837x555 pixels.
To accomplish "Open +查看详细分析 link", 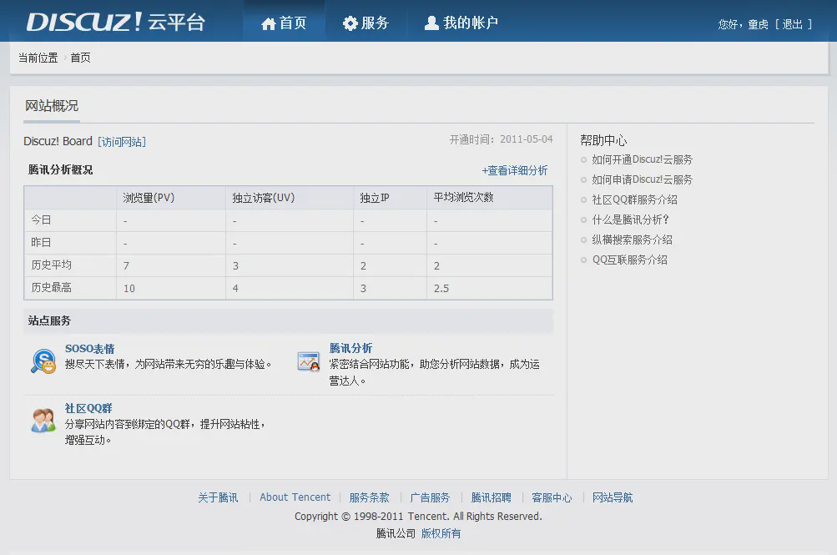I will [514, 170].
